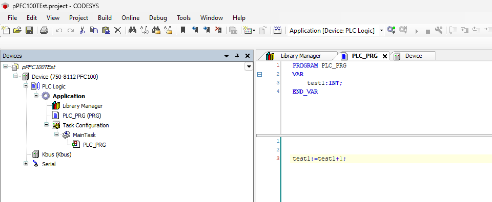Open the Edit menu
The height and width of the screenshot is (202, 492).
point(32,18)
